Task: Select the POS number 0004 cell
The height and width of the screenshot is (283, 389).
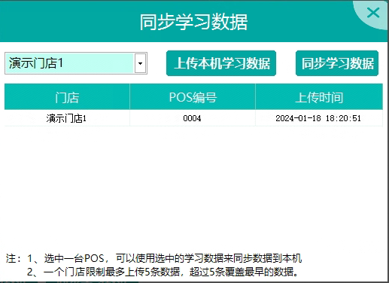Action: [193, 118]
